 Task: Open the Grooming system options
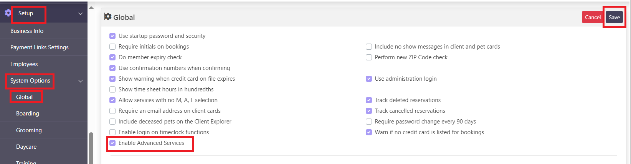tap(29, 130)
